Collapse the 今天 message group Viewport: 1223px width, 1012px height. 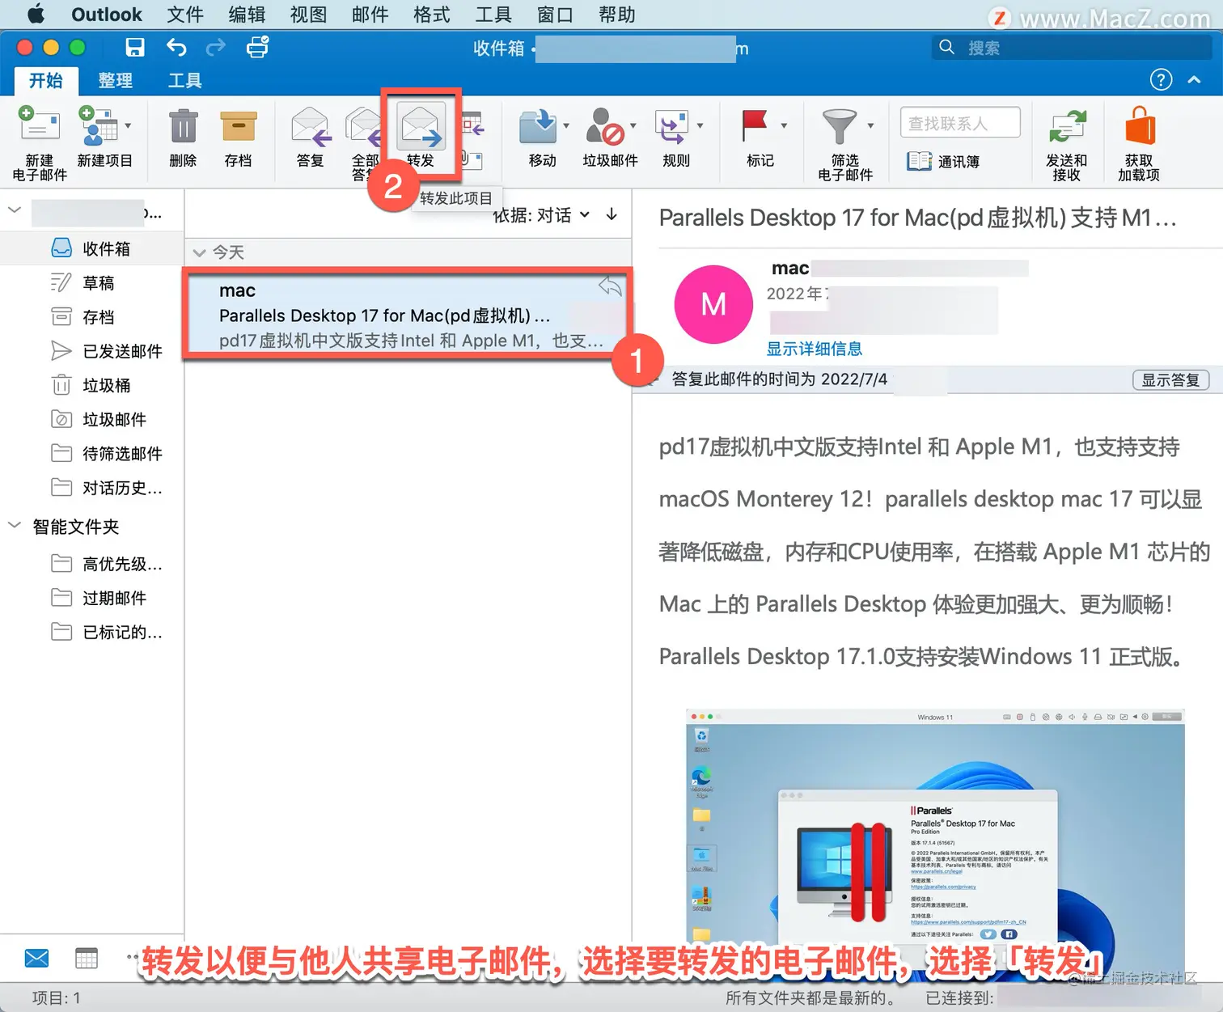[x=199, y=252]
